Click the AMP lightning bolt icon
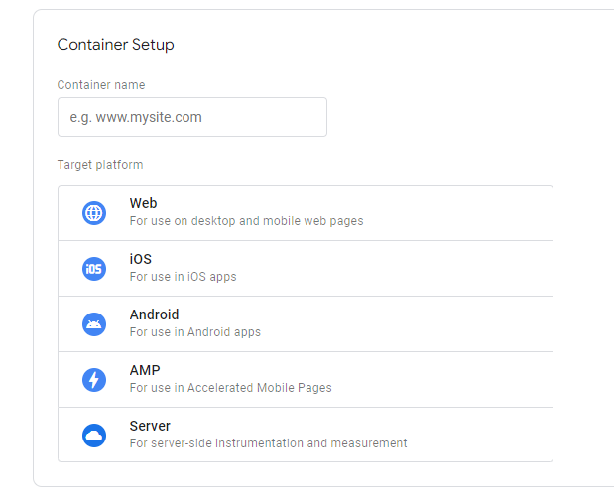The image size is (614, 503). 94,380
